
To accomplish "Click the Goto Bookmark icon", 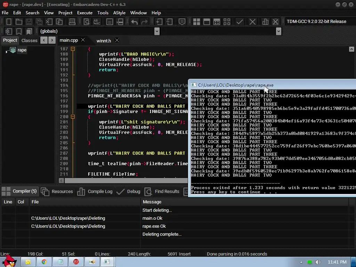I will click(29, 31).
